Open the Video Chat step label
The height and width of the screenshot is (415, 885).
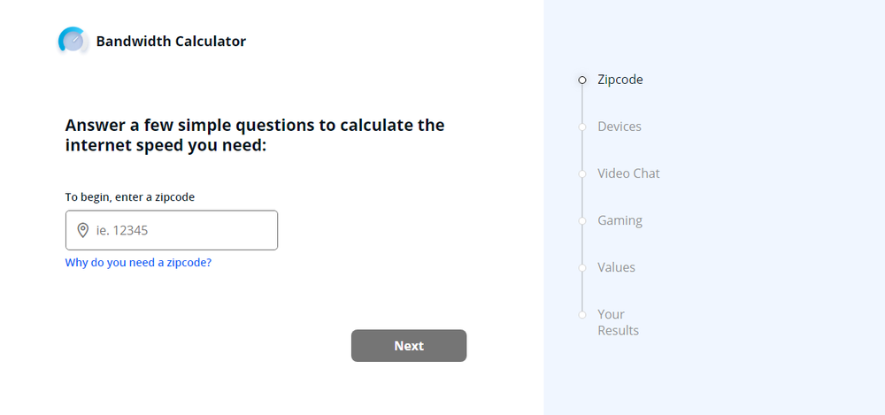tap(628, 173)
